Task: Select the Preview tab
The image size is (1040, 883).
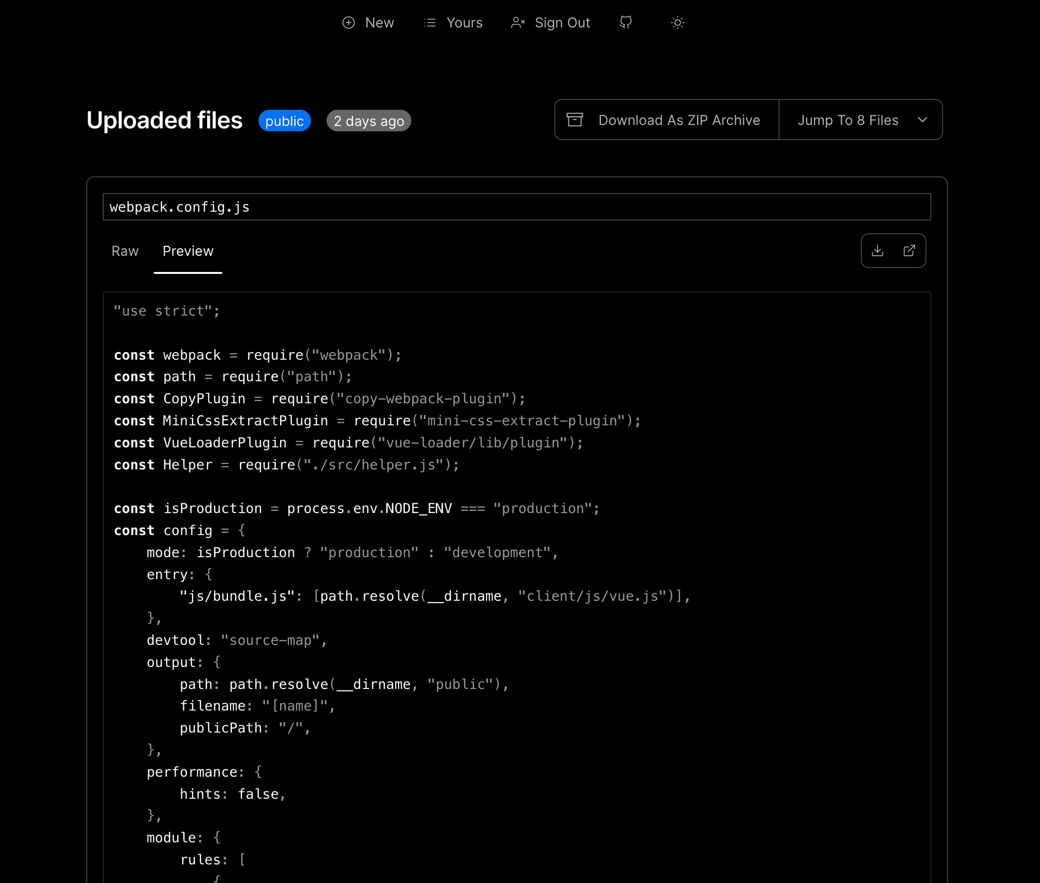Action: (x=188, y=251)
